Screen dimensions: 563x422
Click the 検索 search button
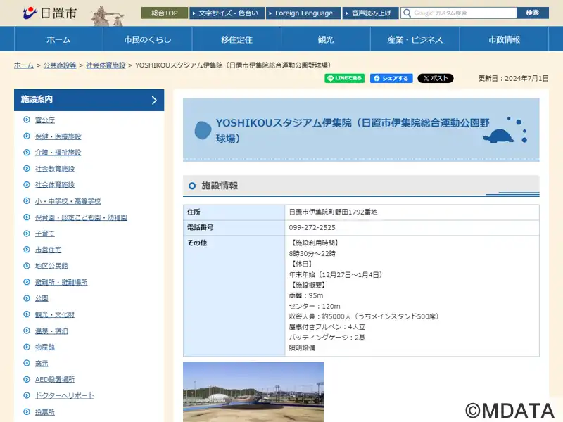(x=533, y=13)
